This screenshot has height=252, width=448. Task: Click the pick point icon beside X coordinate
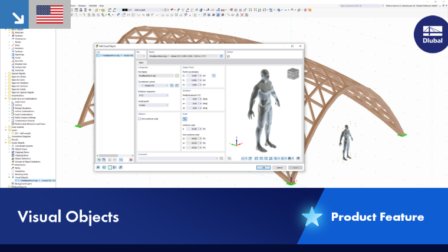click(214, 75)
